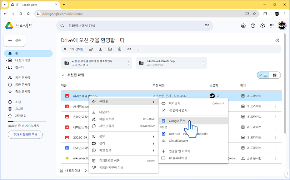
Task: Show details info icon
Action: pyautogui.click(x=277, y=41)
